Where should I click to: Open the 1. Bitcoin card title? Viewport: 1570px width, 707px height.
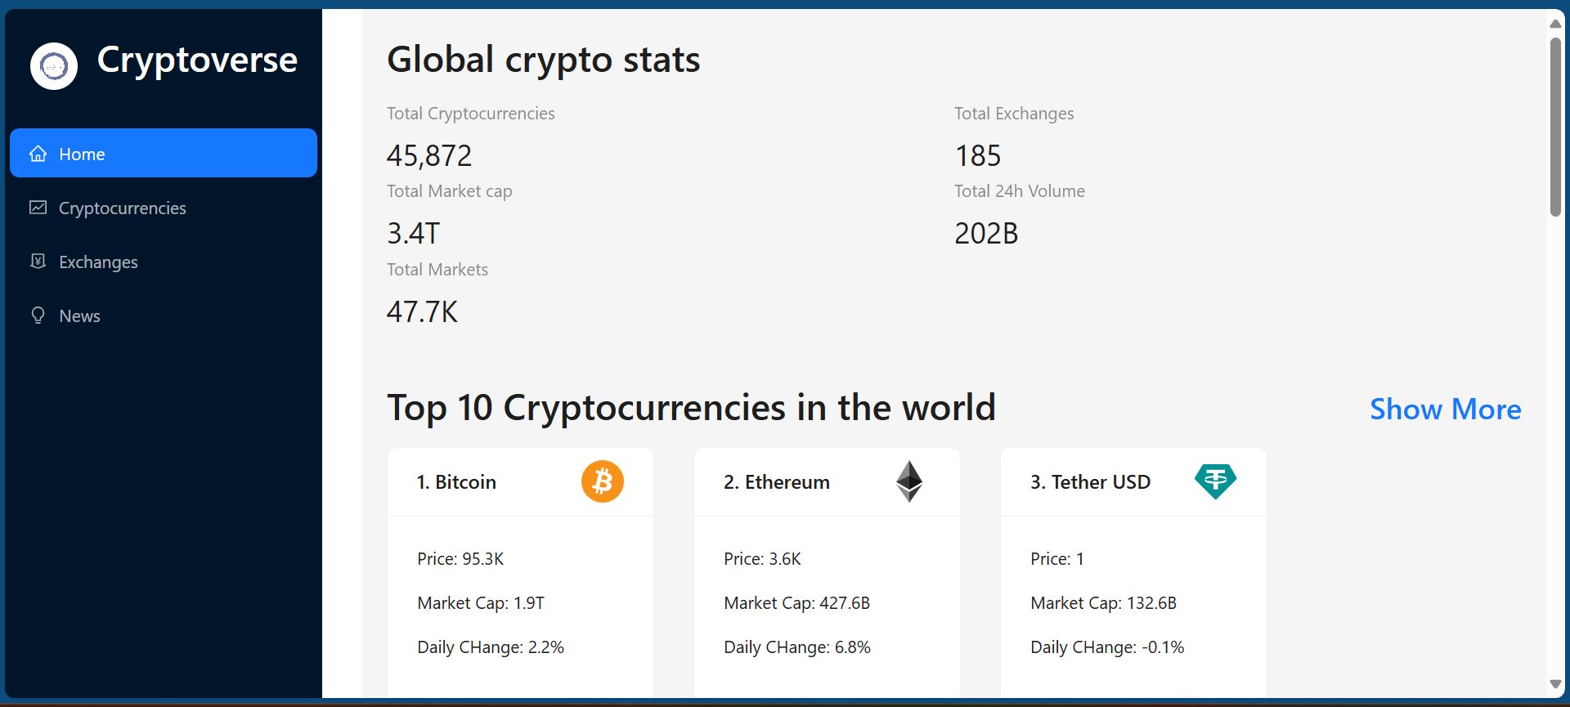point(456,482)
